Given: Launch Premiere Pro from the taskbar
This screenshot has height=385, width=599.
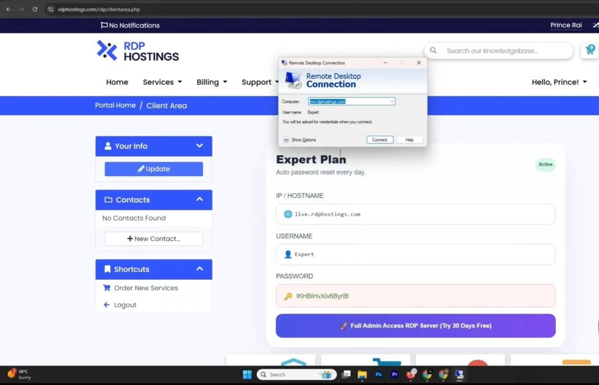Looking at the screenshot, I should (x=395, y=374).
